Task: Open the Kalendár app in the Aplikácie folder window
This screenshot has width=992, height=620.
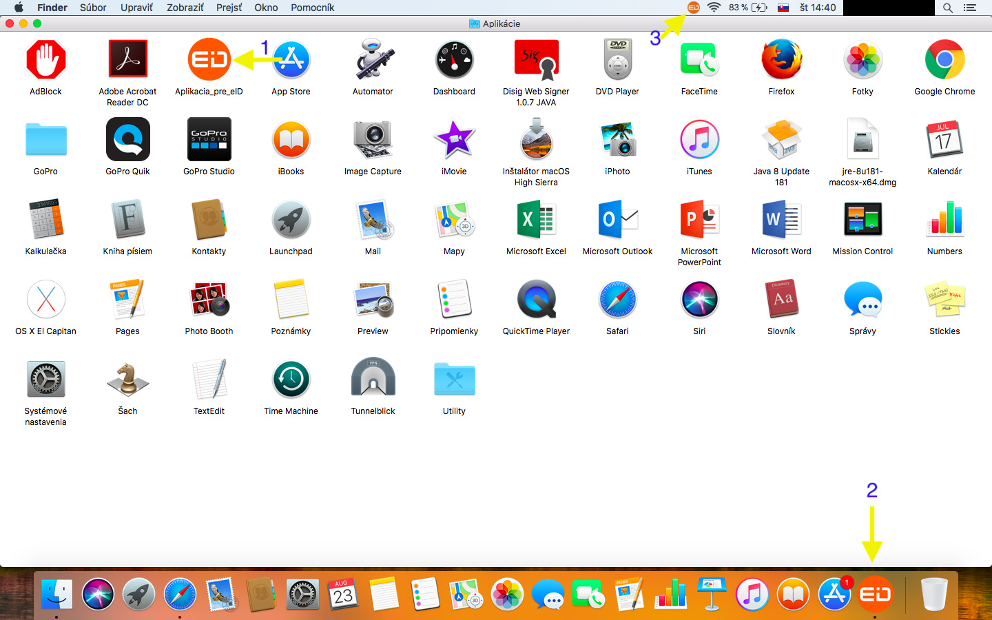Action: (x=944, y=140)
